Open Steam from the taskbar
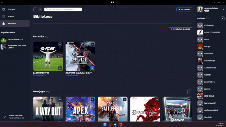The height and width of the screenshot is (127, 226). pyautogui.click(x=115, y=124)
